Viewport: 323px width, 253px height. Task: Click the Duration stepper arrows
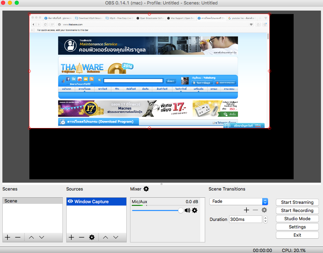point(265,219)
